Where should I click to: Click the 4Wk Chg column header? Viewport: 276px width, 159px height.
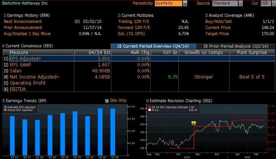coord(131,53)
